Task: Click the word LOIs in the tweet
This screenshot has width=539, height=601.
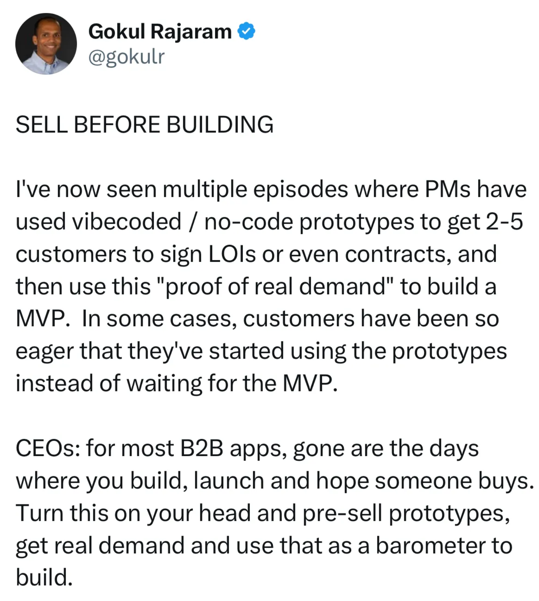Action: 232,254
